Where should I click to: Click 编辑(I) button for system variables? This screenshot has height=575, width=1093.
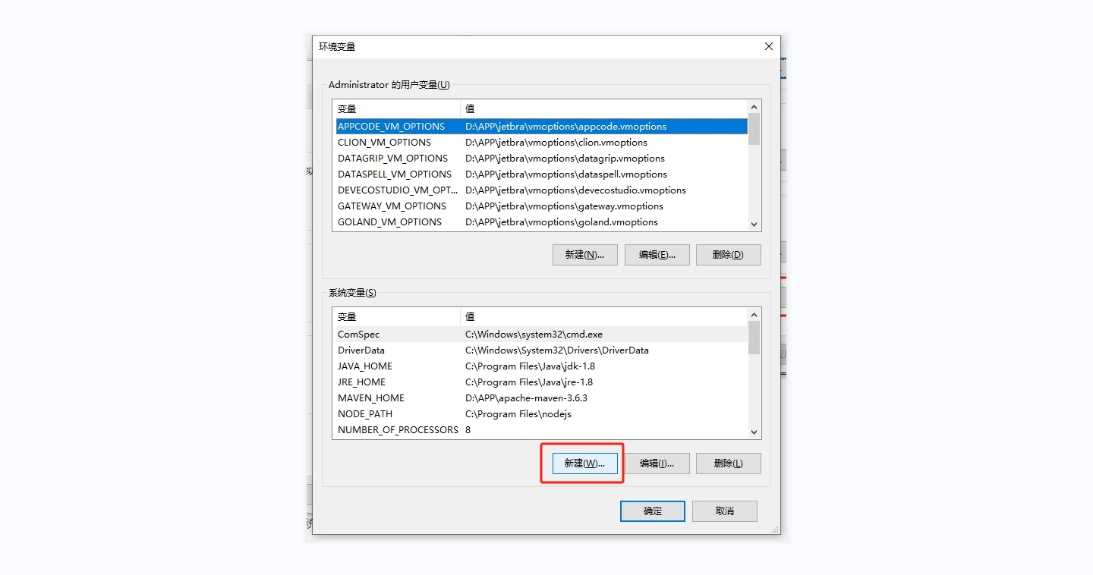(657, 463)
